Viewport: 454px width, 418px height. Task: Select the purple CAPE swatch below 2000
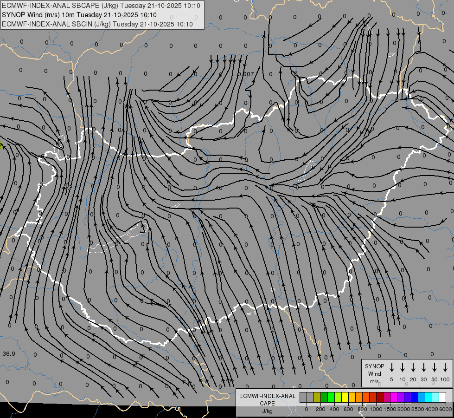click(401, 397)
